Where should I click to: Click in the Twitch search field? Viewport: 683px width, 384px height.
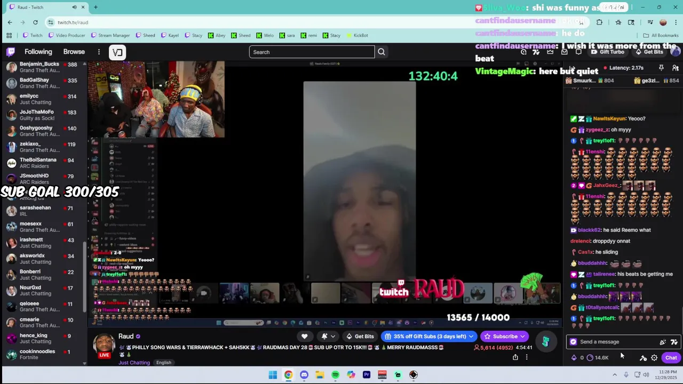coord(312,52)
